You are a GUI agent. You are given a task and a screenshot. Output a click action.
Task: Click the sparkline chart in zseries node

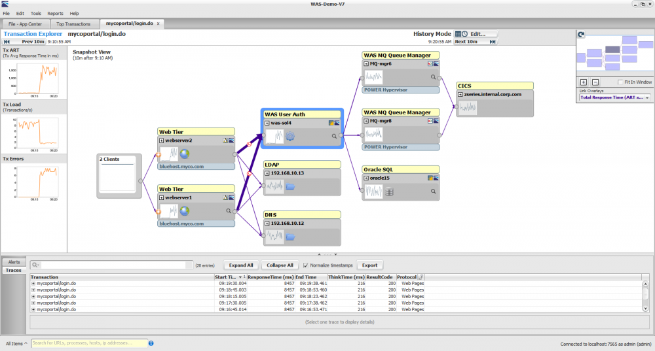tap(468, 108)
